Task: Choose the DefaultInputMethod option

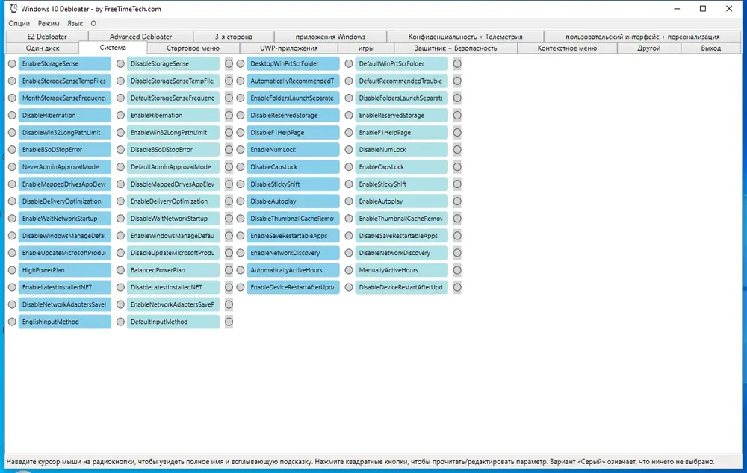Action: 120,322
